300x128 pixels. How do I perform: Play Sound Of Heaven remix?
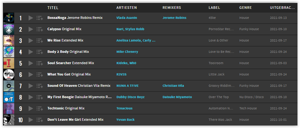(31, 86)
